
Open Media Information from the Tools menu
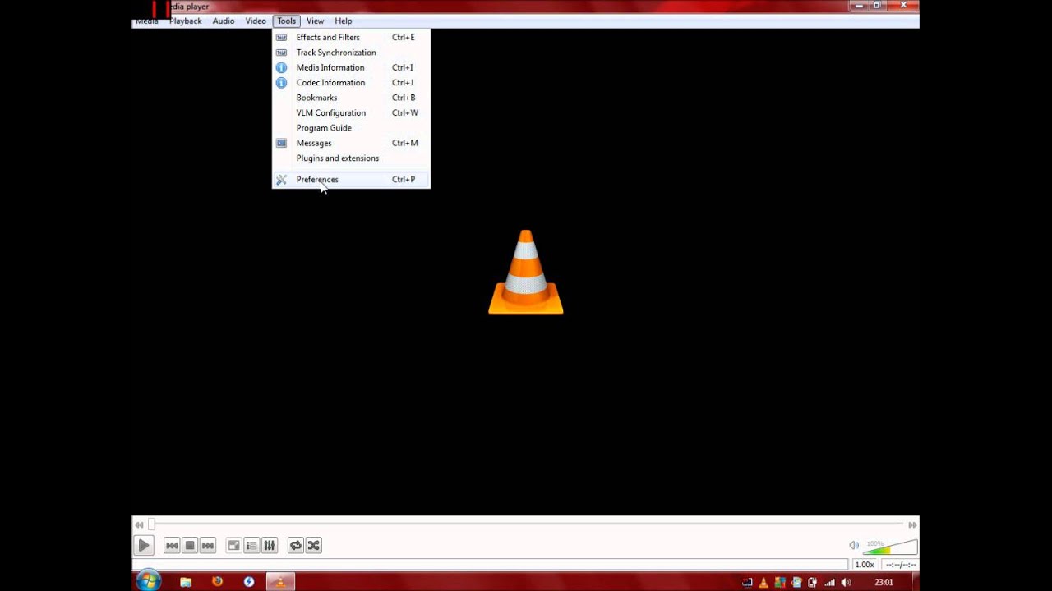[351, 67]
